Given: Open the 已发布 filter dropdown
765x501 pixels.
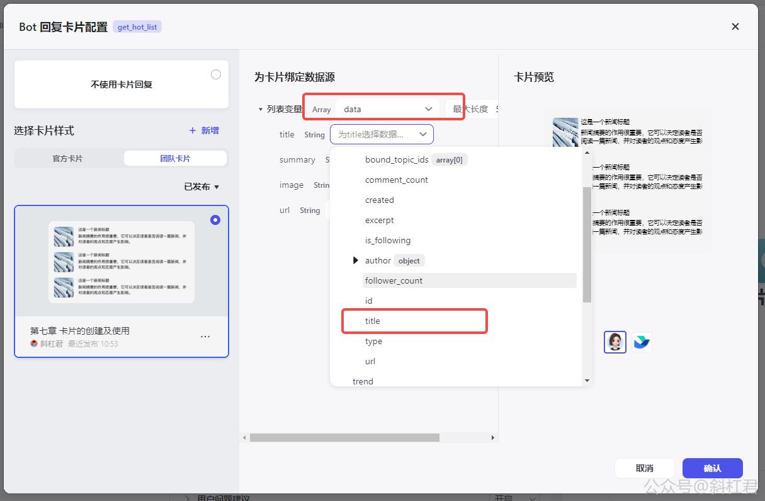Looking at the screenshot, I should pyautogui.click(x=201, y=187).
